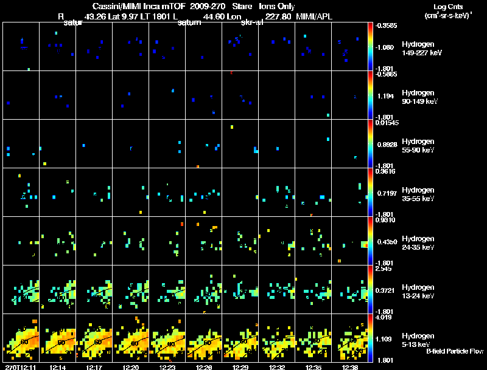This screenshot has width=487, height=370.
Task: Select the 'Hydrogen 55-90 keV' row label
Action: [x=418, y=146]
